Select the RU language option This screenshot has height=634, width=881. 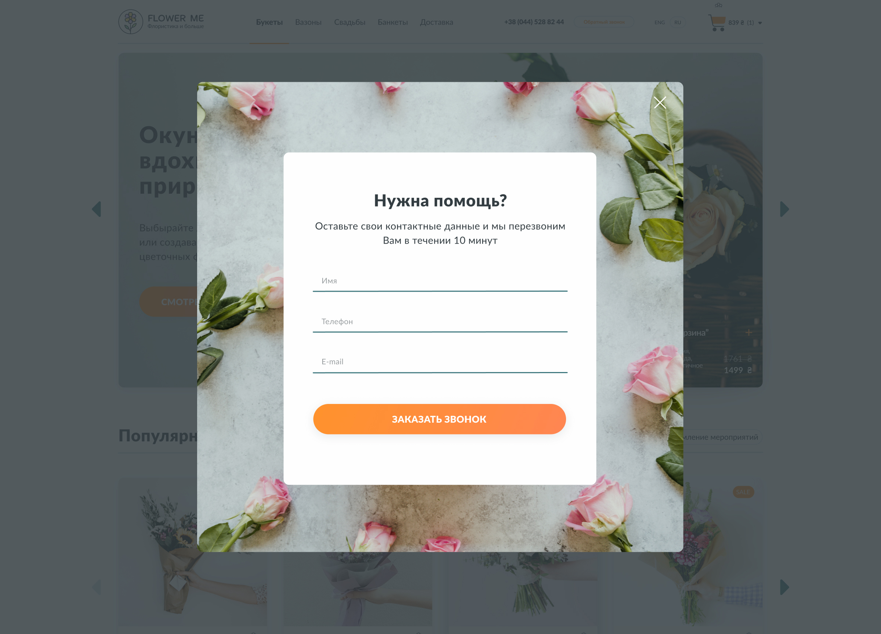(678, 22)
